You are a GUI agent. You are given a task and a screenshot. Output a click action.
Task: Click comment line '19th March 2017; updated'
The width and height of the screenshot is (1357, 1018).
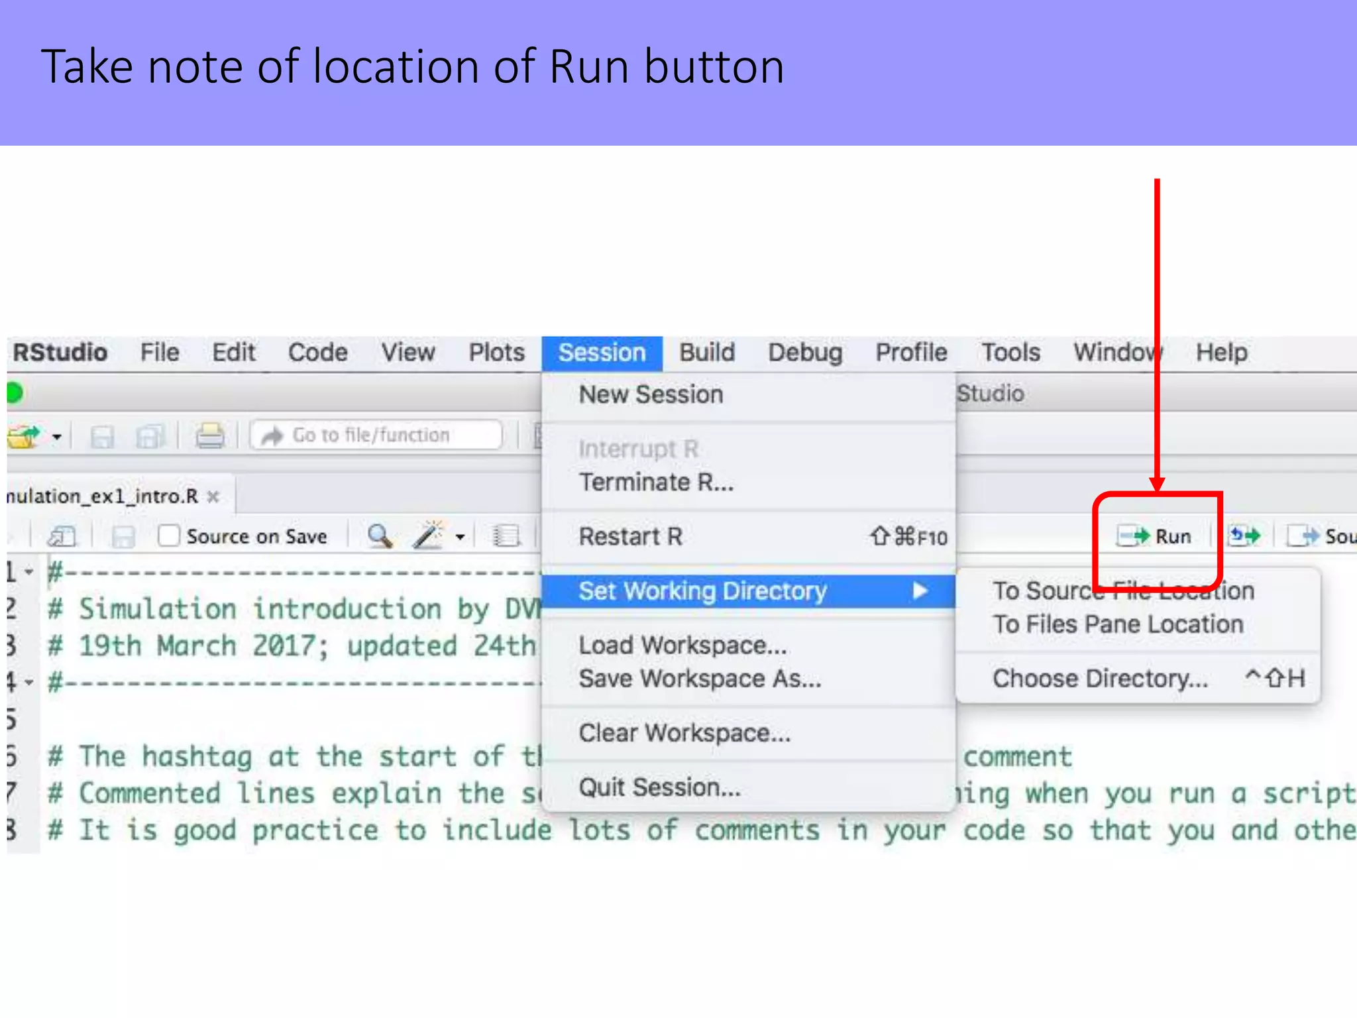pyautogui.click(x=268, y=646)
